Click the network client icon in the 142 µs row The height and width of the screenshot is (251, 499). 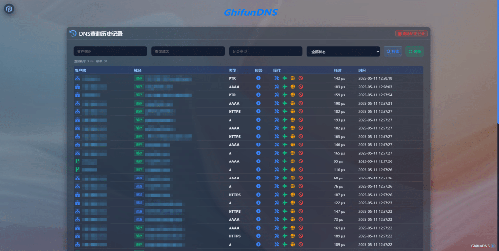coord(77,78)
